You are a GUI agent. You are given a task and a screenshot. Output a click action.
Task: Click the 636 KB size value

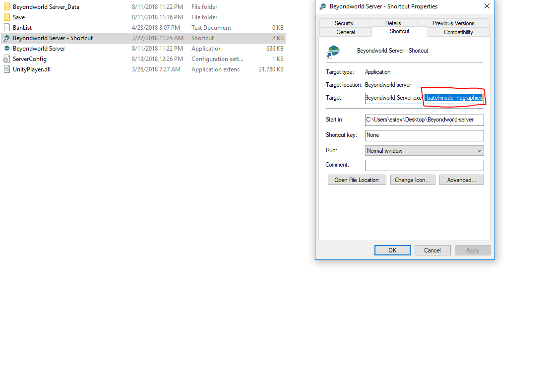point(275,49)
